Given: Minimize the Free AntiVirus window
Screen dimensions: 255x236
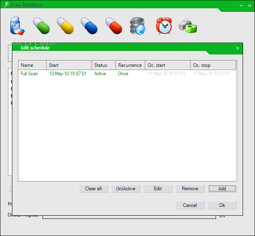Looking at the screenshot, I should [241, 6].
